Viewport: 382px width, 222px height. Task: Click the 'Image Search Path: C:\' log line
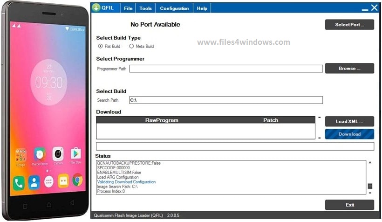117,187
